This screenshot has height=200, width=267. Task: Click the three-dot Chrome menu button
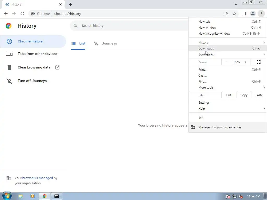tap(261, 14)
